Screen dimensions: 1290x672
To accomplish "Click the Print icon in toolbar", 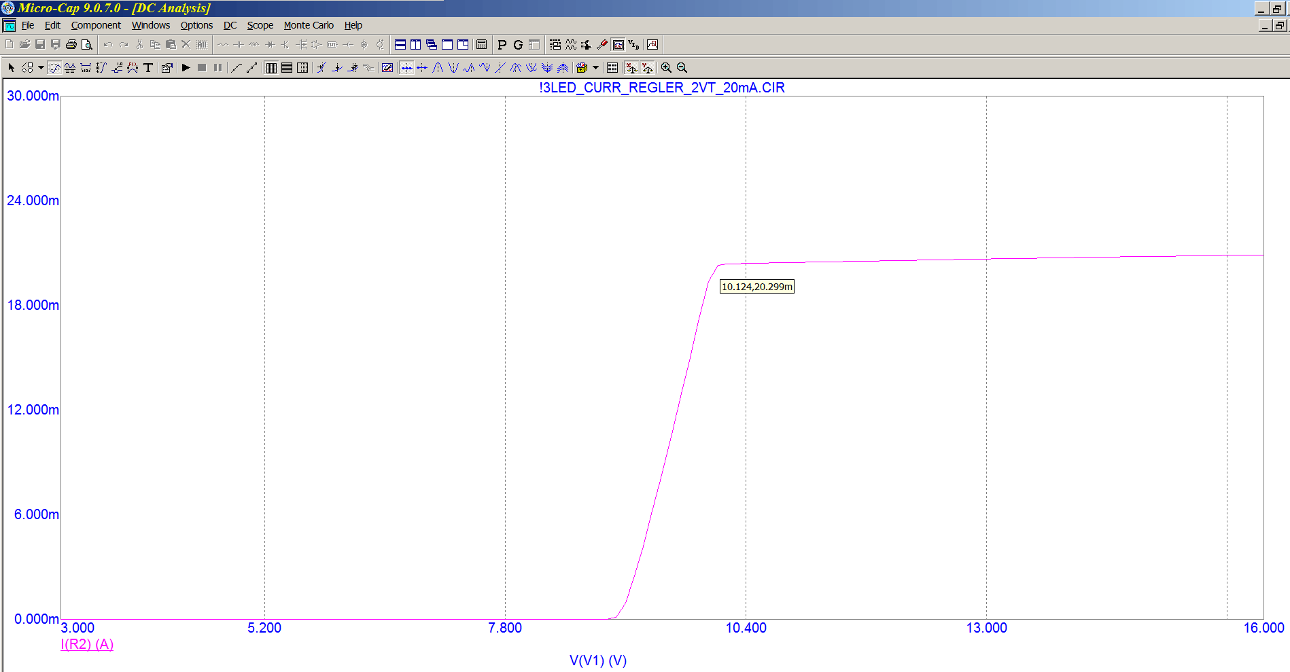I will coord(71,45).
